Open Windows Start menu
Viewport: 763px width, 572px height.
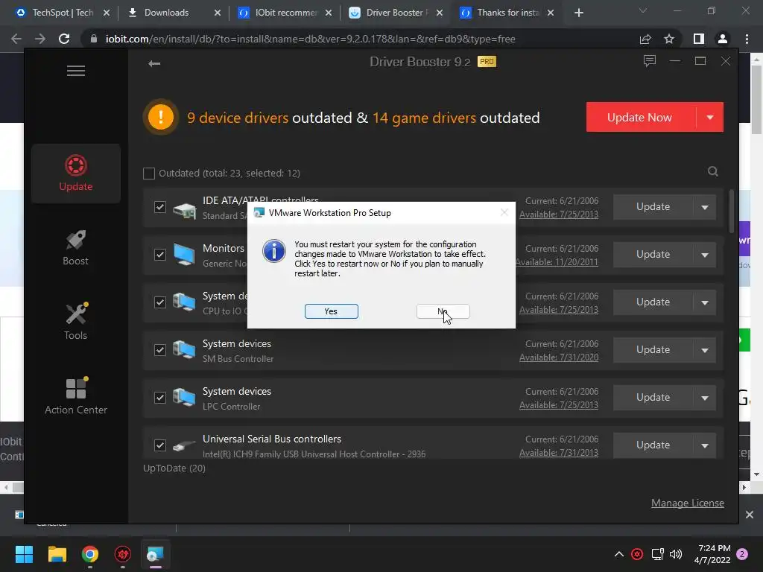click(24, 554)
